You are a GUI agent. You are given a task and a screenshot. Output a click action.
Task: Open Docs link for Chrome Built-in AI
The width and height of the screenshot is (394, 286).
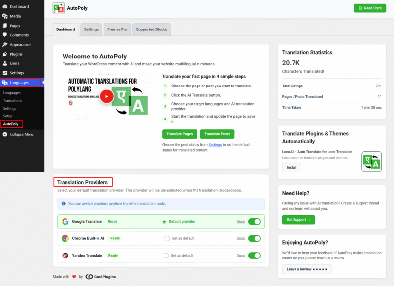click(x=240, y=238)
